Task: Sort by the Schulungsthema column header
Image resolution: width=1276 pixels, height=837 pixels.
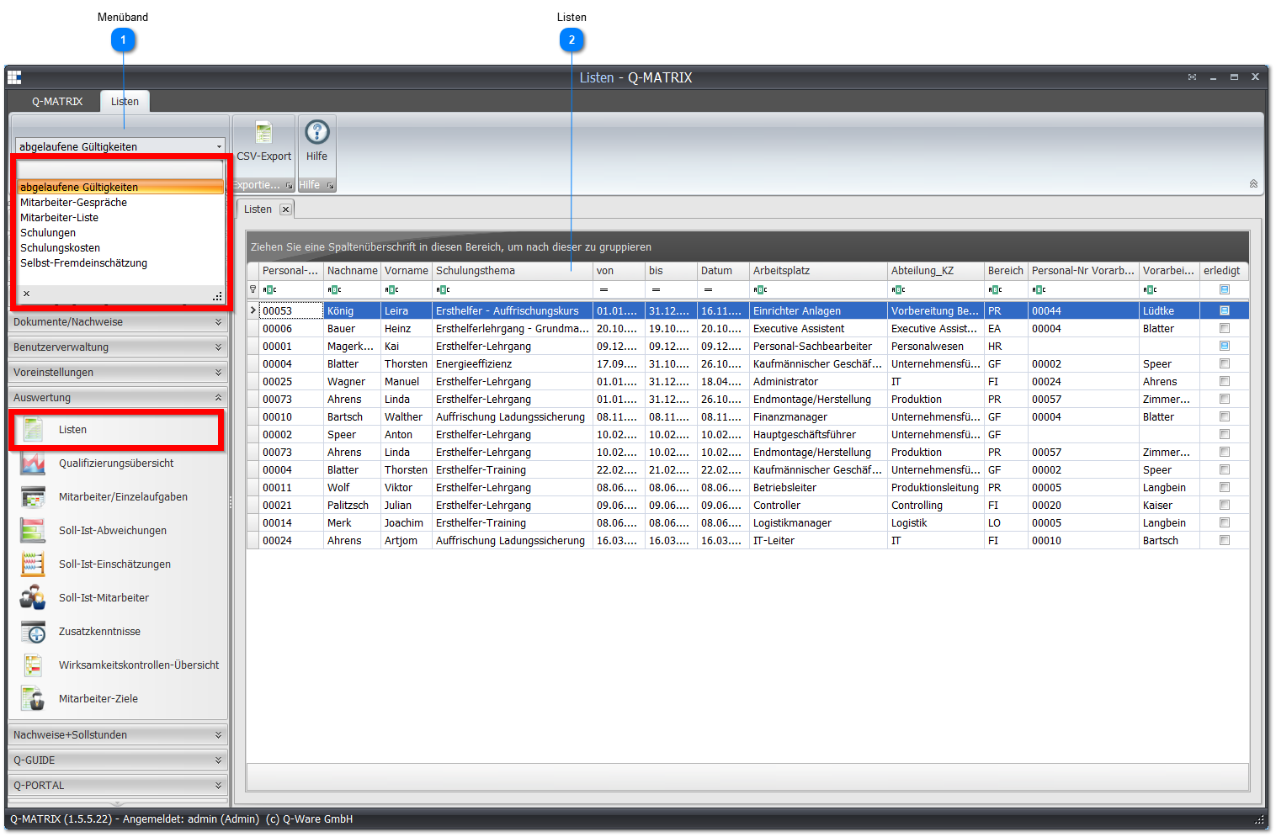Action: [x=513, y=271]
